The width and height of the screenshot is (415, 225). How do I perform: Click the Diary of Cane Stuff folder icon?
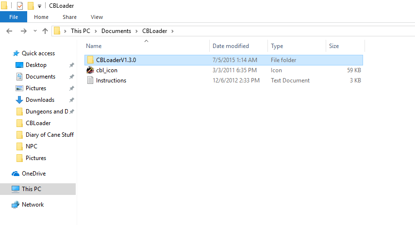[19, 135]
